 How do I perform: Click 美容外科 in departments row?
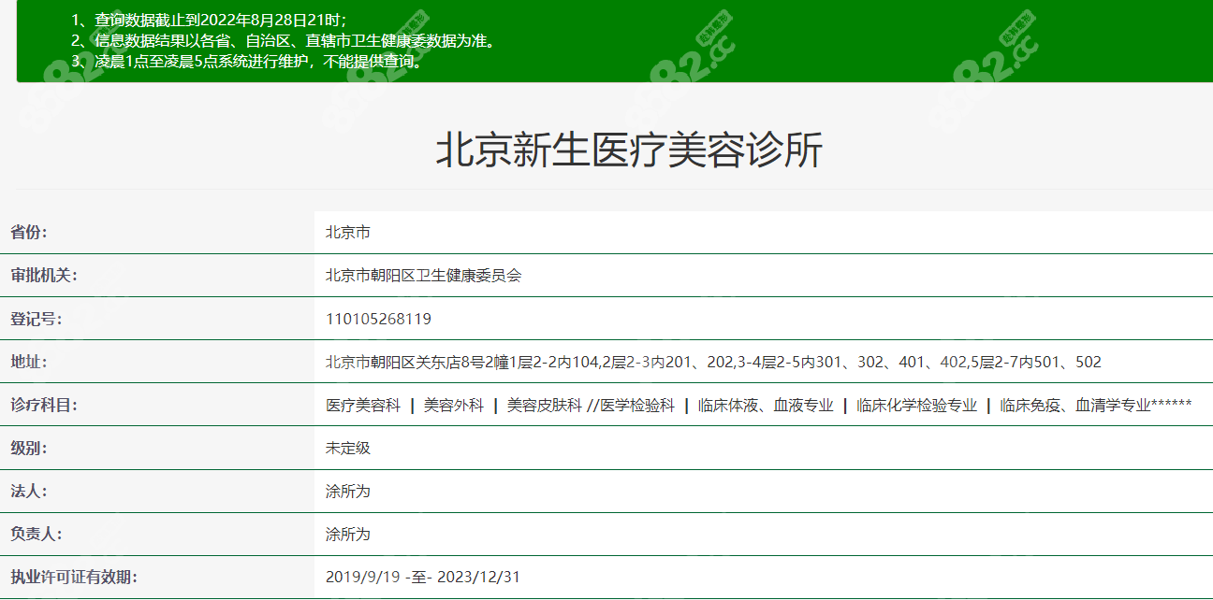[x=454, y=405]
